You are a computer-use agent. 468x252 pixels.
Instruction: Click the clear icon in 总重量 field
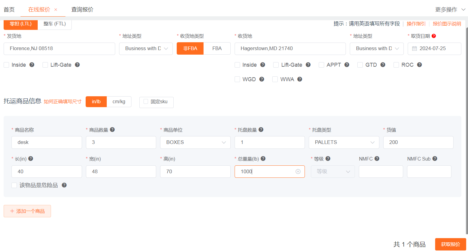tap(298, 171)
